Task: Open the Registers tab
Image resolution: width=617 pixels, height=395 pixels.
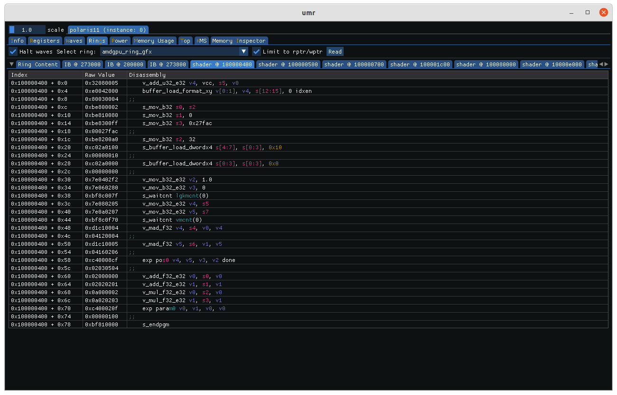Action: [x=45, y=41]
